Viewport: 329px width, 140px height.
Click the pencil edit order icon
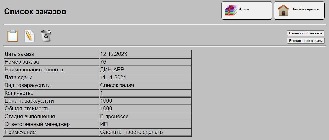tap(30, 36)
